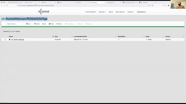Click the Move button
The image size is (186, 104).
point(80,24)
